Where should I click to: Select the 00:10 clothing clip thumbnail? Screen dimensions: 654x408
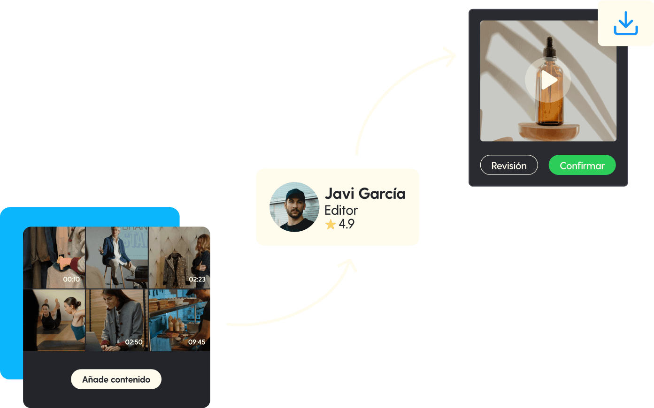pos(54,257)
